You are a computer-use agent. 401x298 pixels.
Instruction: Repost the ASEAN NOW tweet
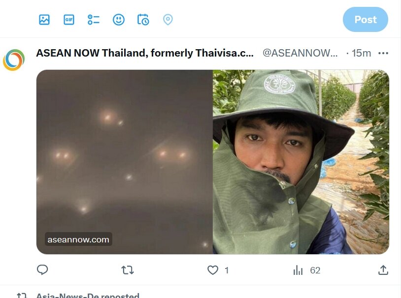(128, 270)
